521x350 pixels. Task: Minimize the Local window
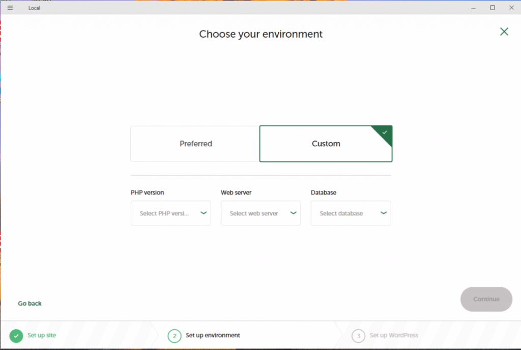pyautogui.click(x=473, y=8)
